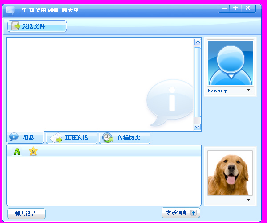Screen dimensions: 267x223
Task: Click the window title 与 微笑的刺猬 聊天中
Action: 49,10
